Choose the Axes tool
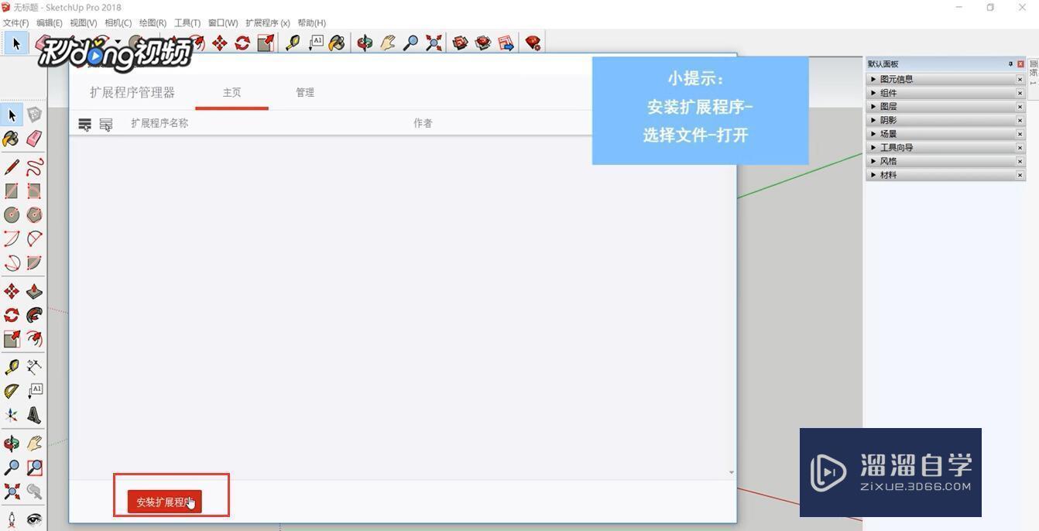The image size is (1039, 531). 12,415
